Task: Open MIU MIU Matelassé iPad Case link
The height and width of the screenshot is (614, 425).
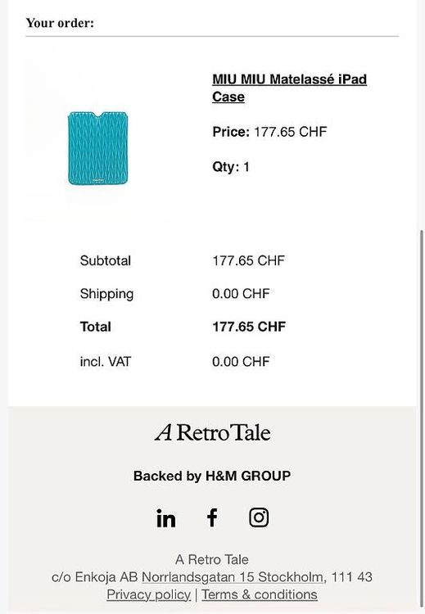Action: pos(289,88)
